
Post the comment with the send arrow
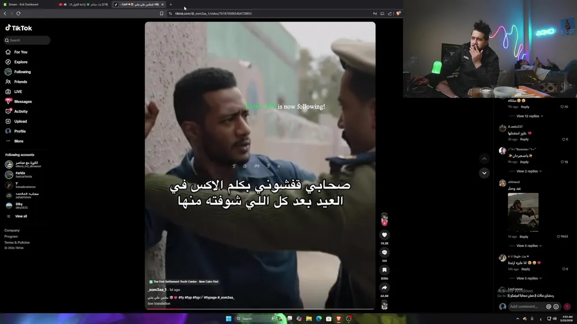tap(567, 307)
